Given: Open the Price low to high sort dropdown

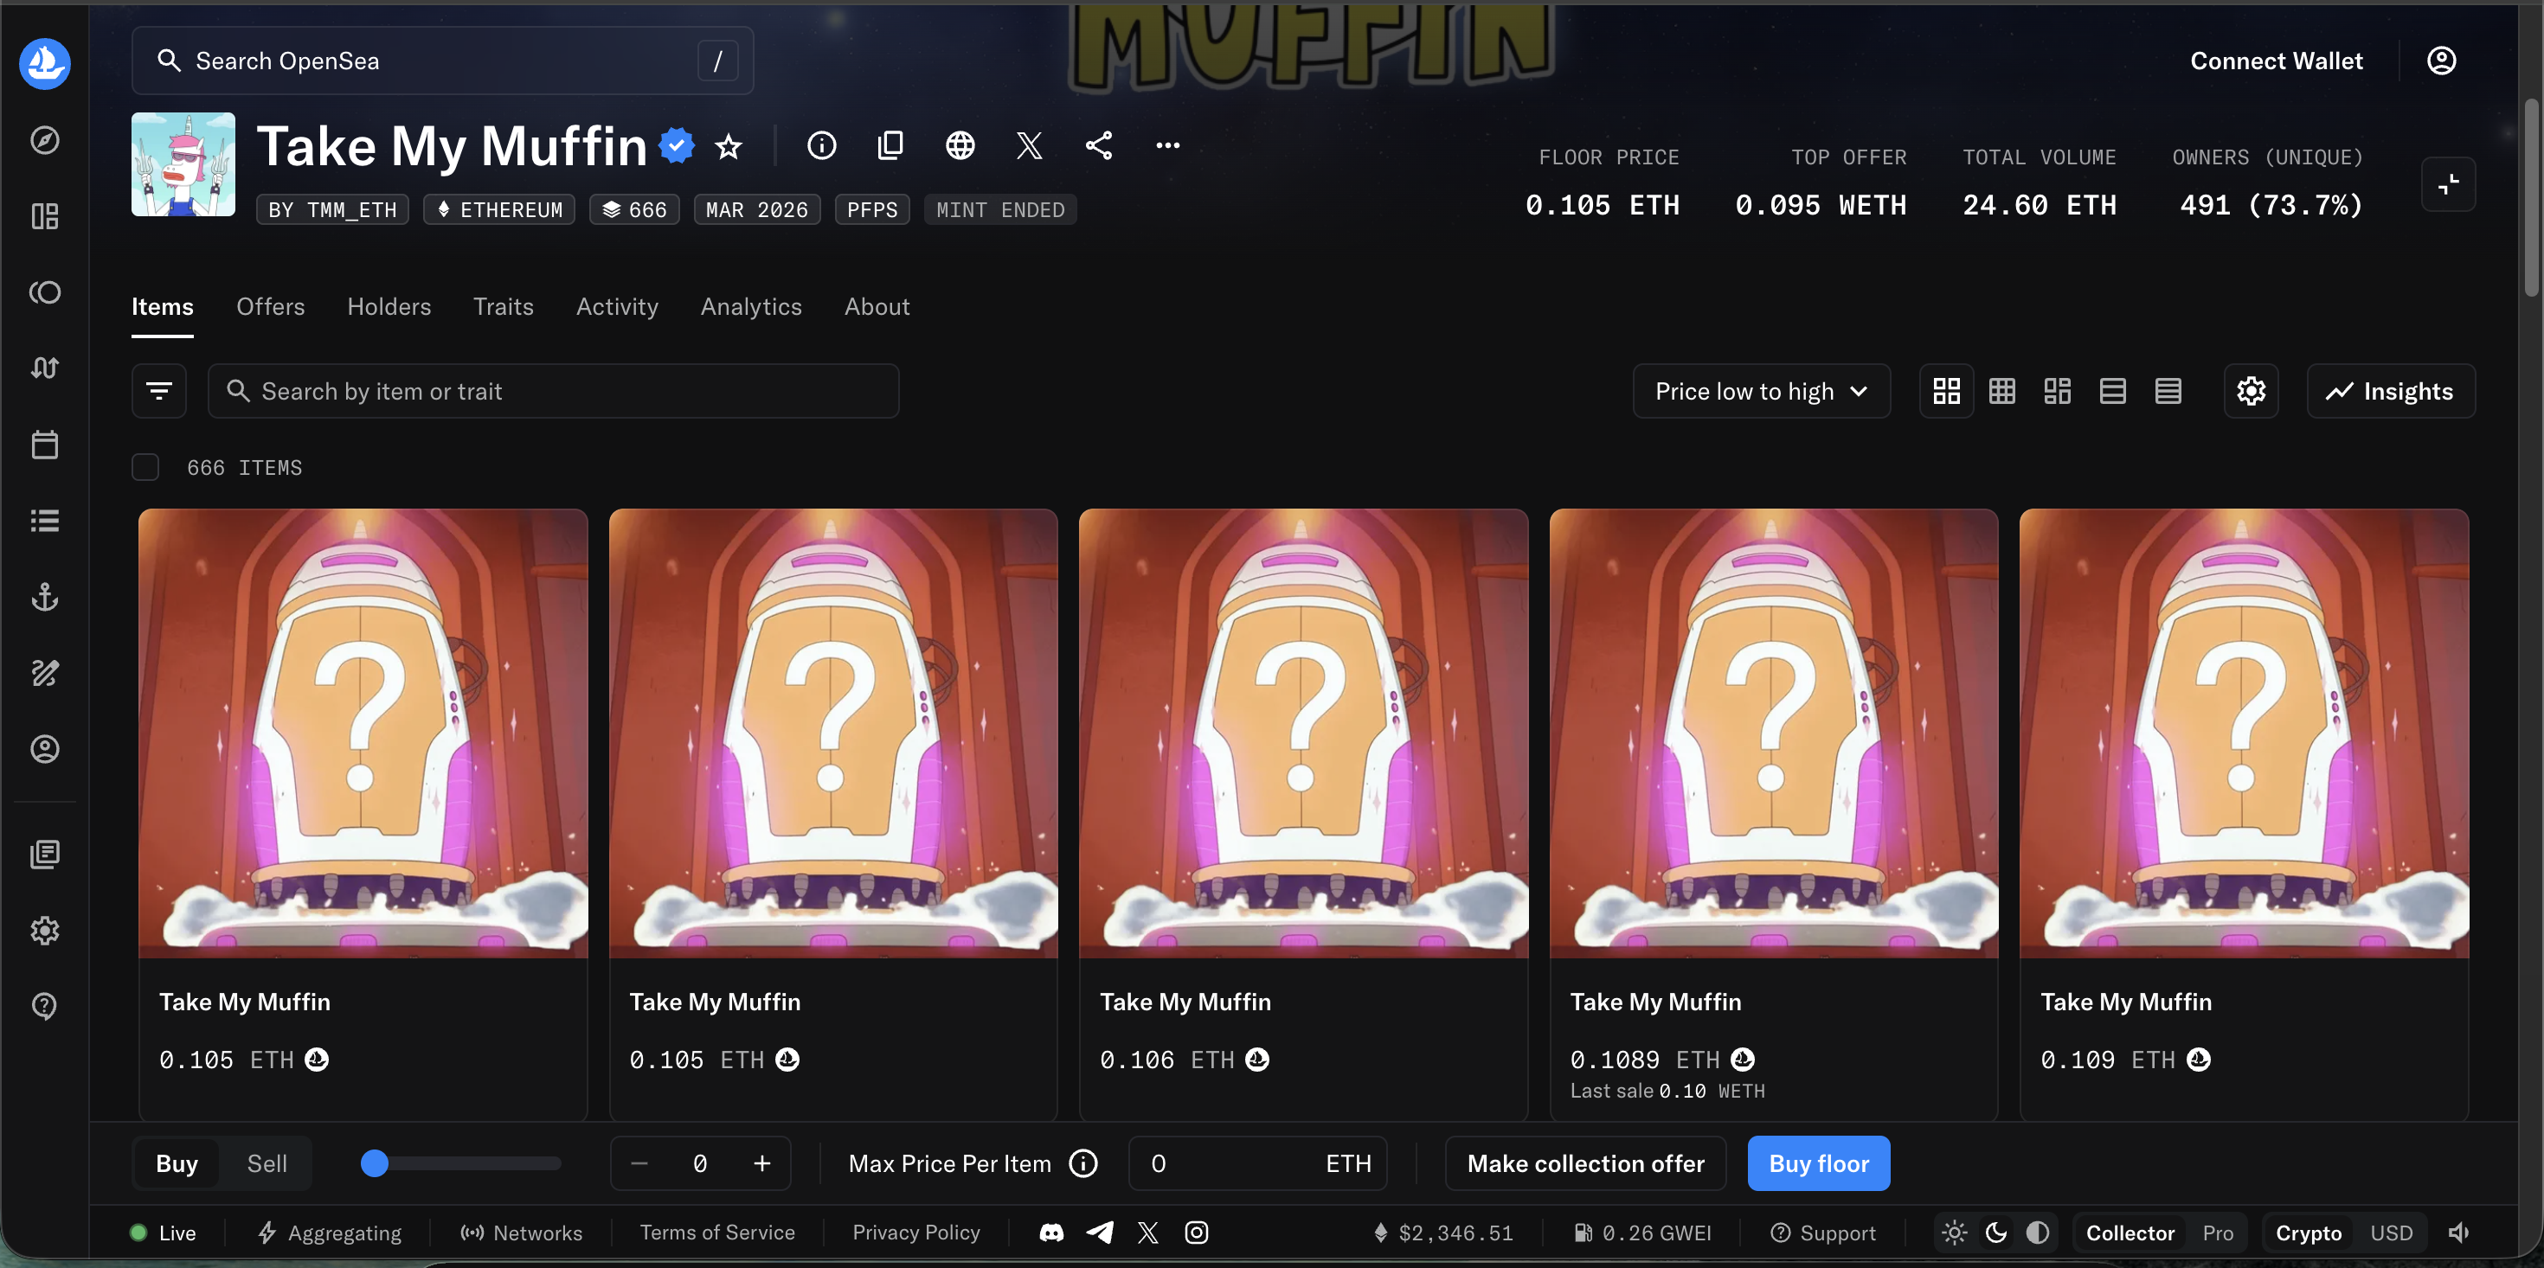Looking at the screenshot, I should point(1761,390).
